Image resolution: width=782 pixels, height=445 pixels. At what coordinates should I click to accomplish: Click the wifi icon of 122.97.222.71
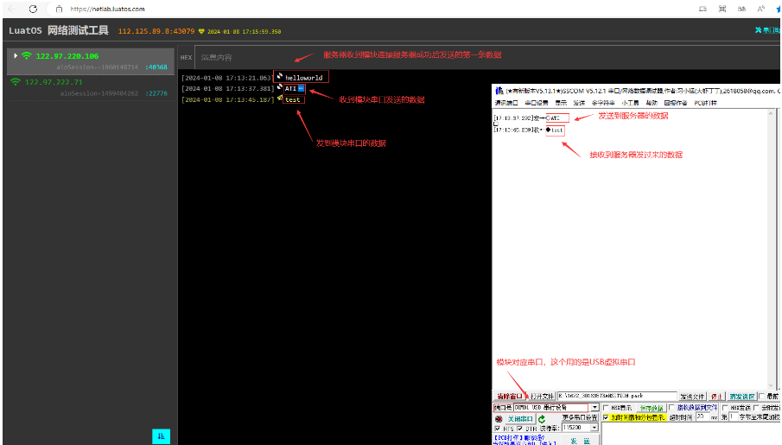point(16,82)
